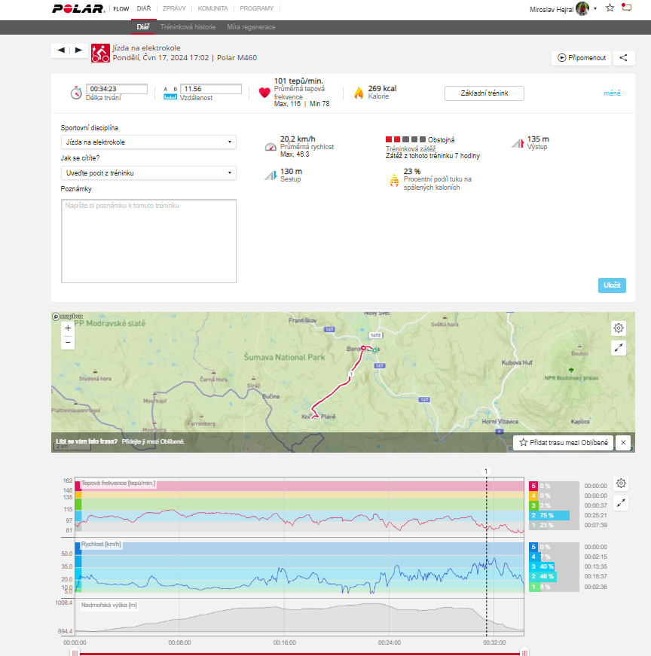The width and height of the screenshot is (651, 656).
Task: Click the A-B distance icon
Action: pyautogui.click(x=170, y=93)
